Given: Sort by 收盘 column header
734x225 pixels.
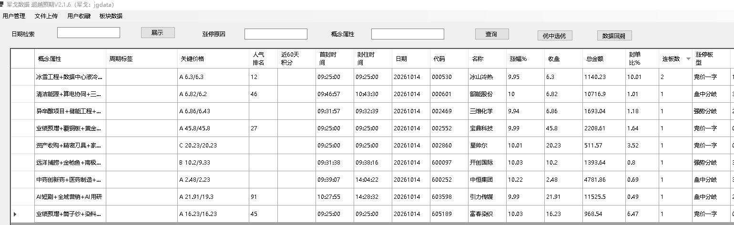Looking at the screenshot, I should tap(563, 59).
